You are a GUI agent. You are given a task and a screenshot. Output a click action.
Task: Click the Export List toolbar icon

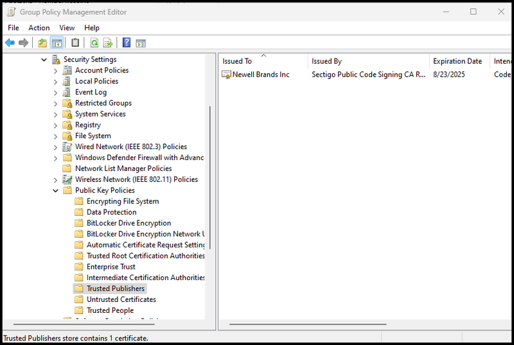108,43
